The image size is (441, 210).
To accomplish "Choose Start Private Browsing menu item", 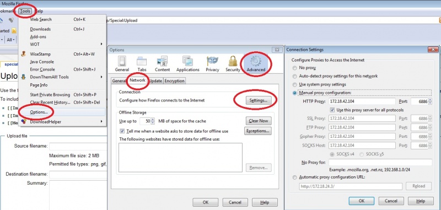I will [50, 95].
